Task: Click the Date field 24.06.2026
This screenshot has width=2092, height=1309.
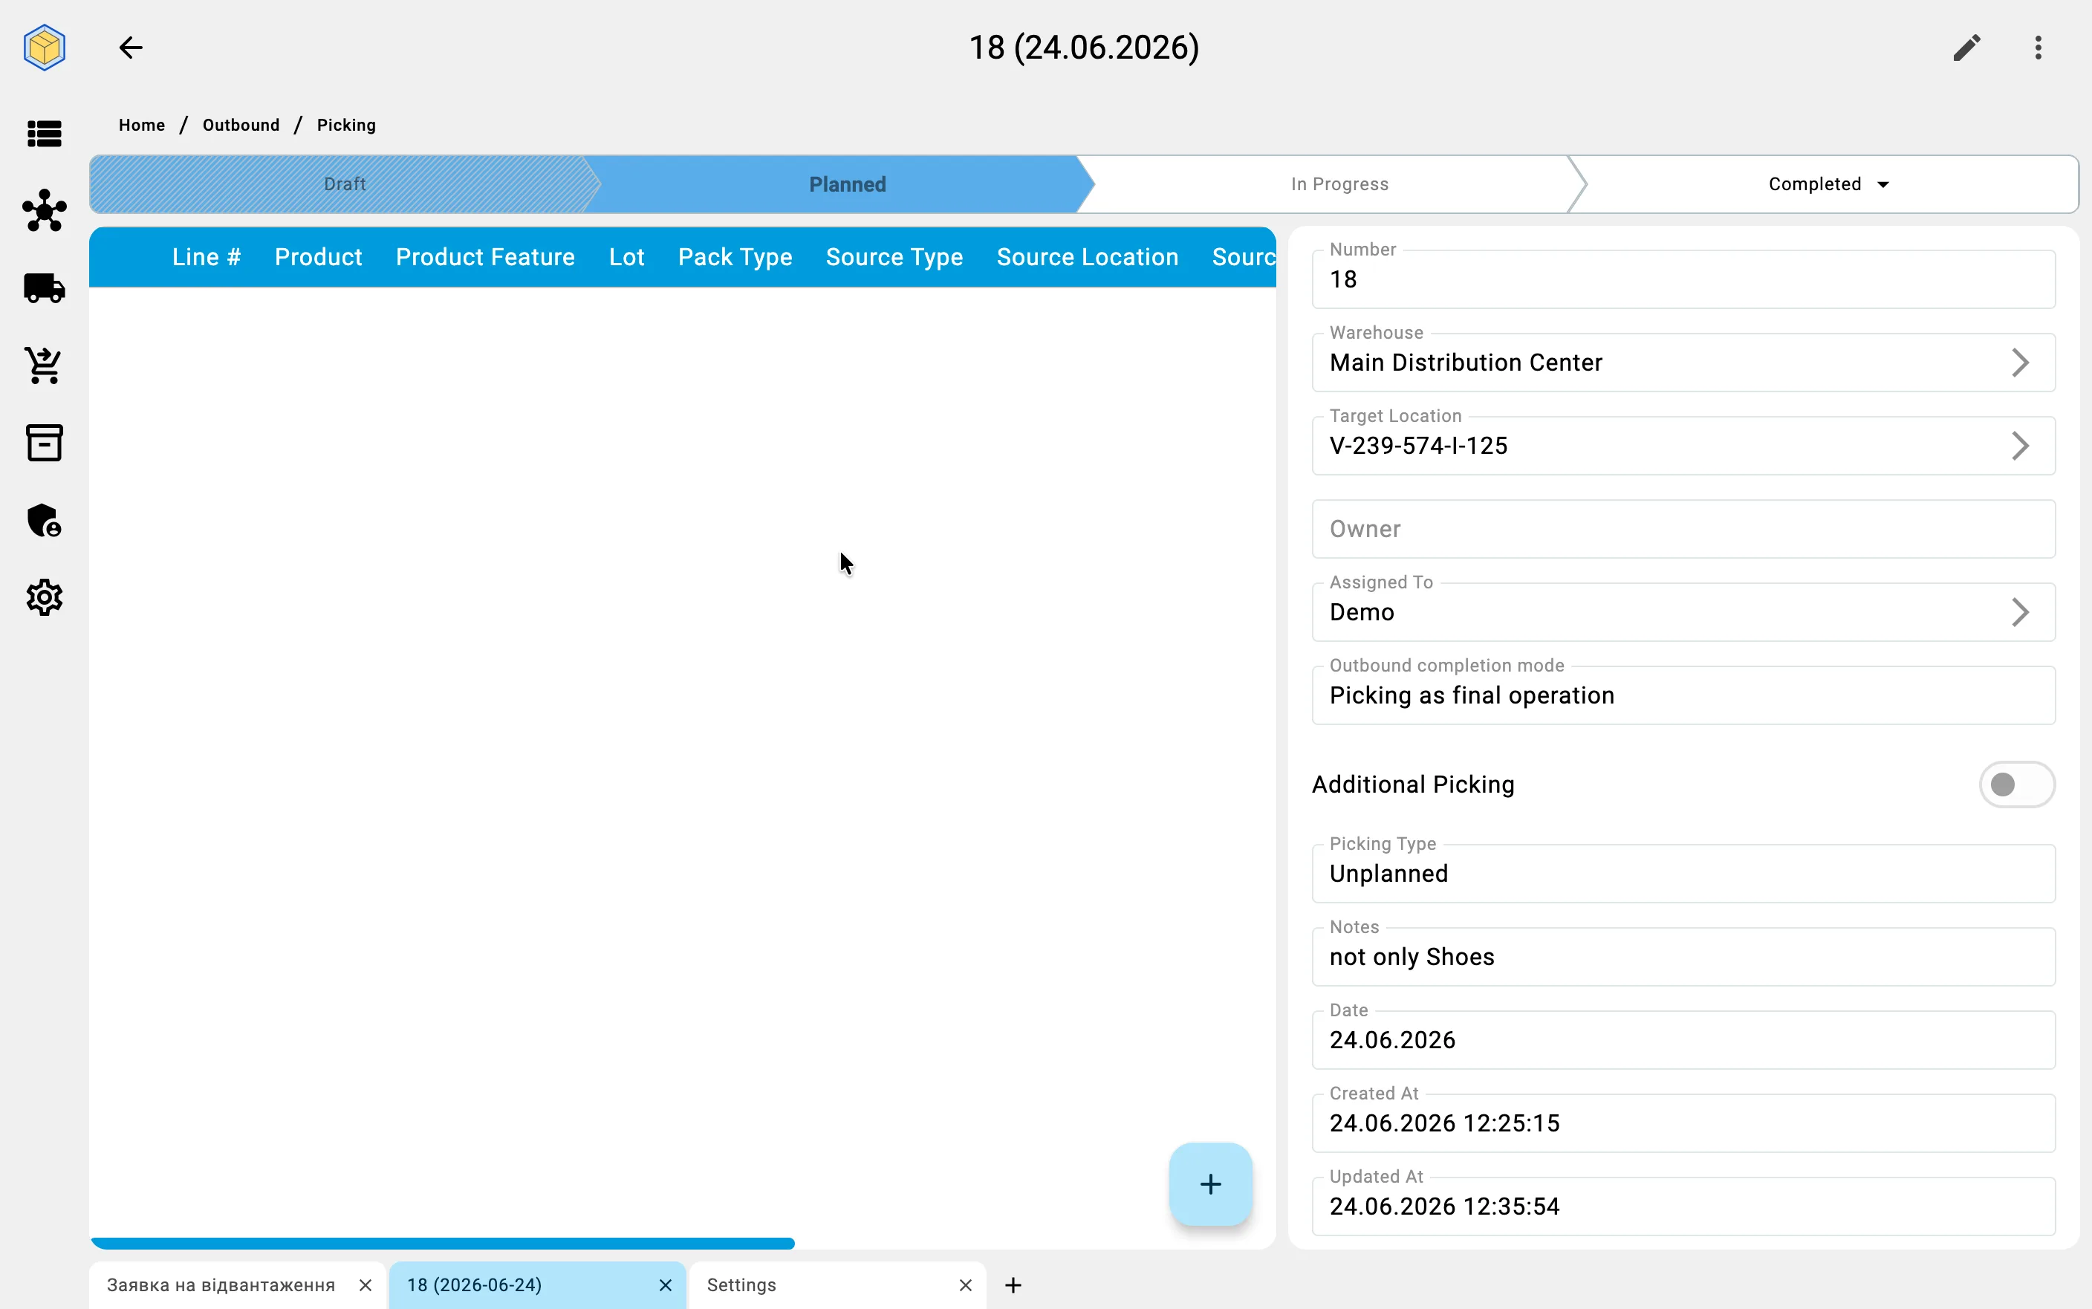Action: coord(1683,1040)
